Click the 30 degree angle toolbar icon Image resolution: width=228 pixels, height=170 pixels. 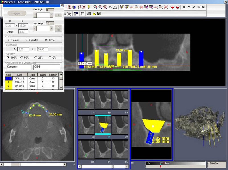69,14
